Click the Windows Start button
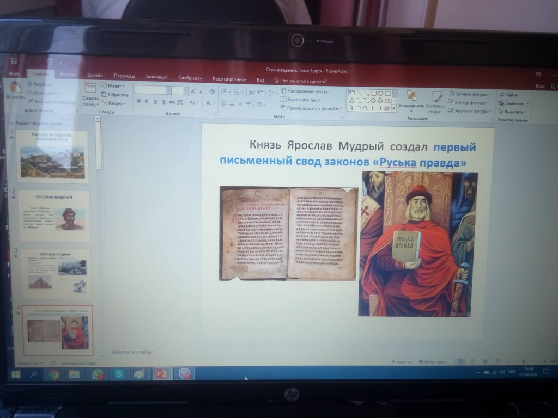 click(x=16, y=374)
